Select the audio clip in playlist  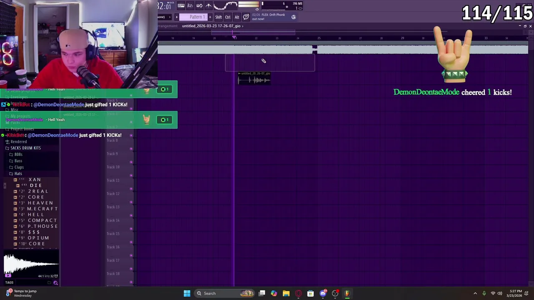[x=254, y=78]
